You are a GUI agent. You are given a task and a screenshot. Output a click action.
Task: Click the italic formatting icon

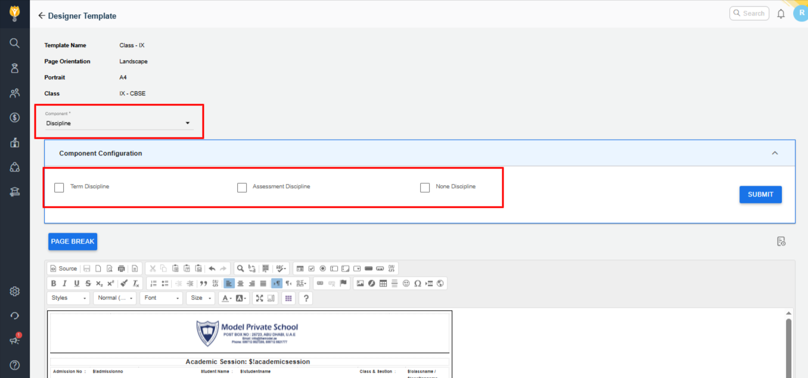point(65,283)
